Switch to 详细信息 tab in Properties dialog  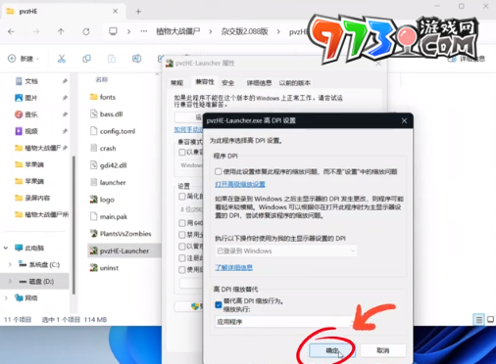(x=259, y=83)
